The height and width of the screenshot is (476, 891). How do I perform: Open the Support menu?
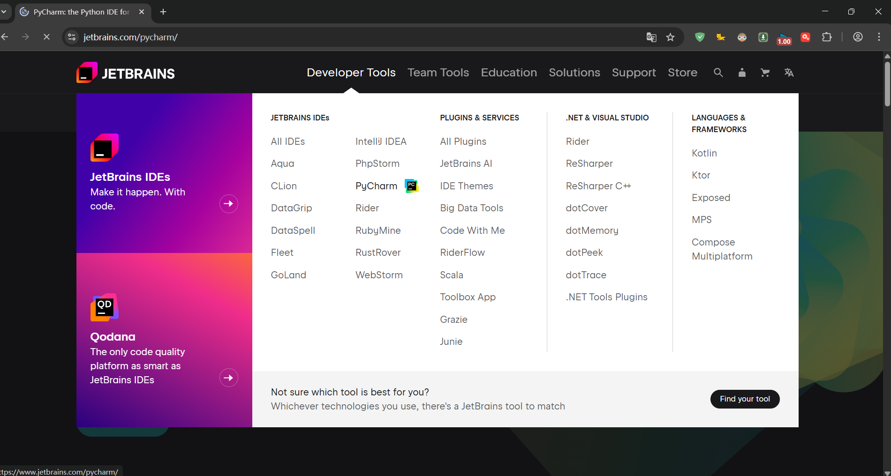coord(634,73)
